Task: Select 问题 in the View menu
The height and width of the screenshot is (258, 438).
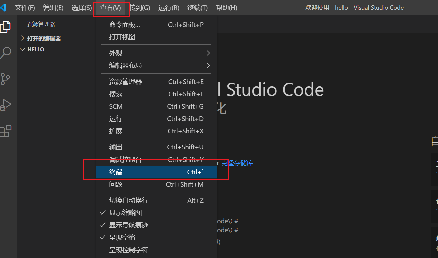Action: [156, 184]
